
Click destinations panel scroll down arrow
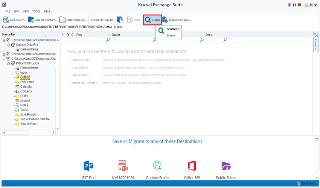click(317, 178)
